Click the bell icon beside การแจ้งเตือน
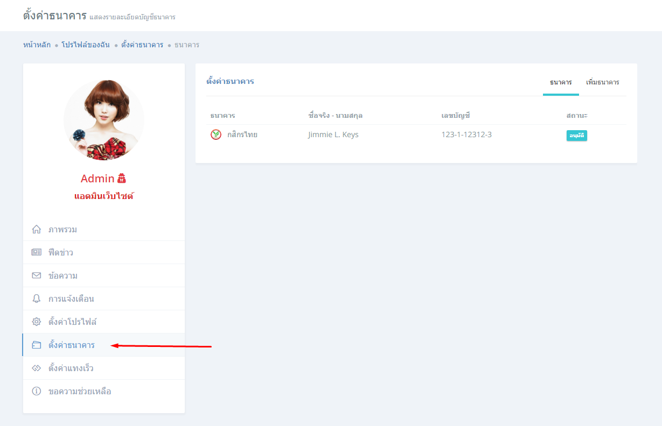 [x=37, y=299]
